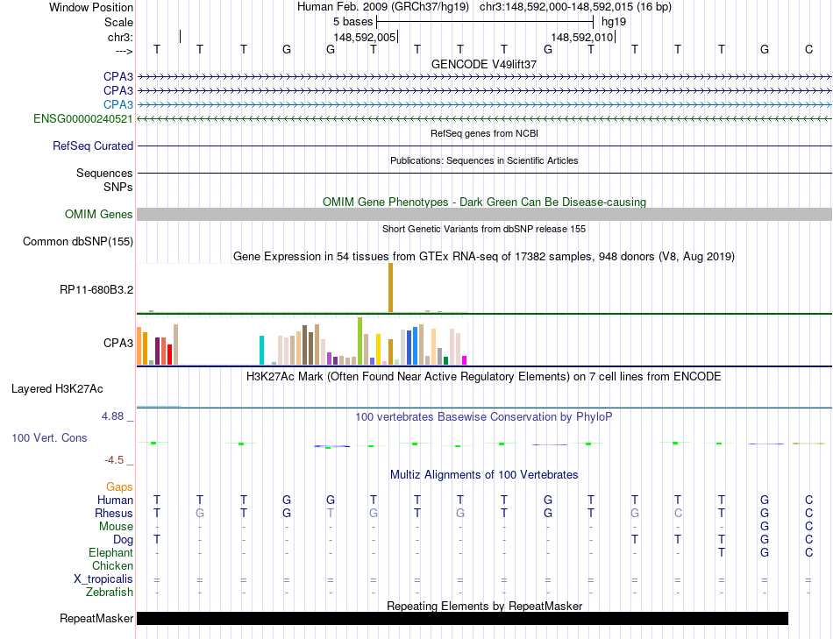Click the 5 bases scale text
The height and width of the screenshot is (639, 833).
coord(352,22)
